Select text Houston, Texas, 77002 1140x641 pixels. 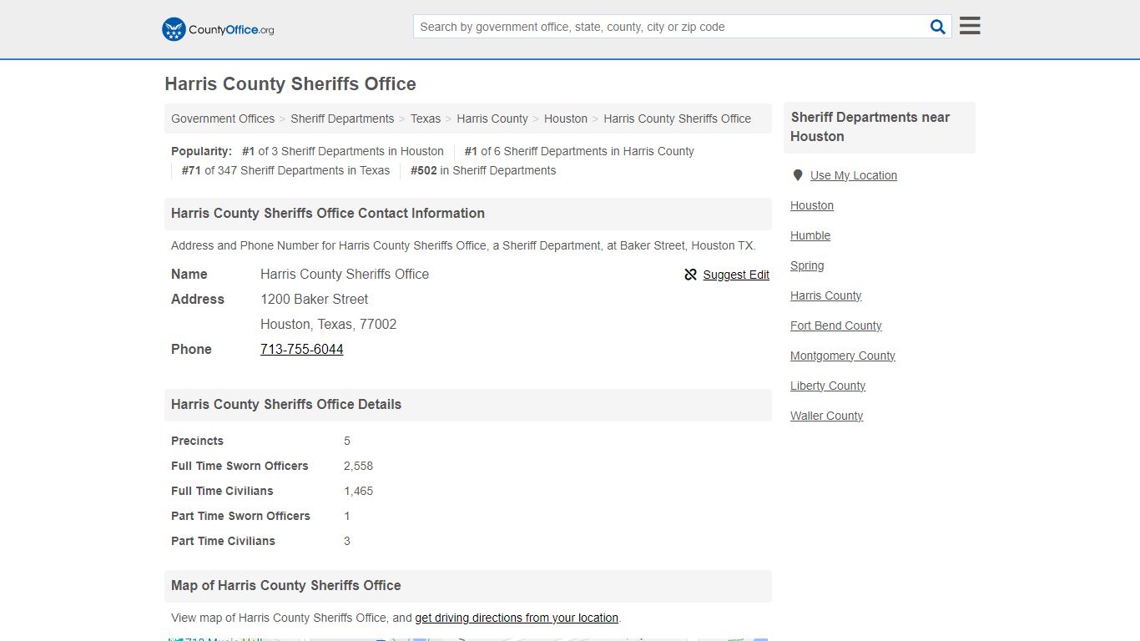328,324
